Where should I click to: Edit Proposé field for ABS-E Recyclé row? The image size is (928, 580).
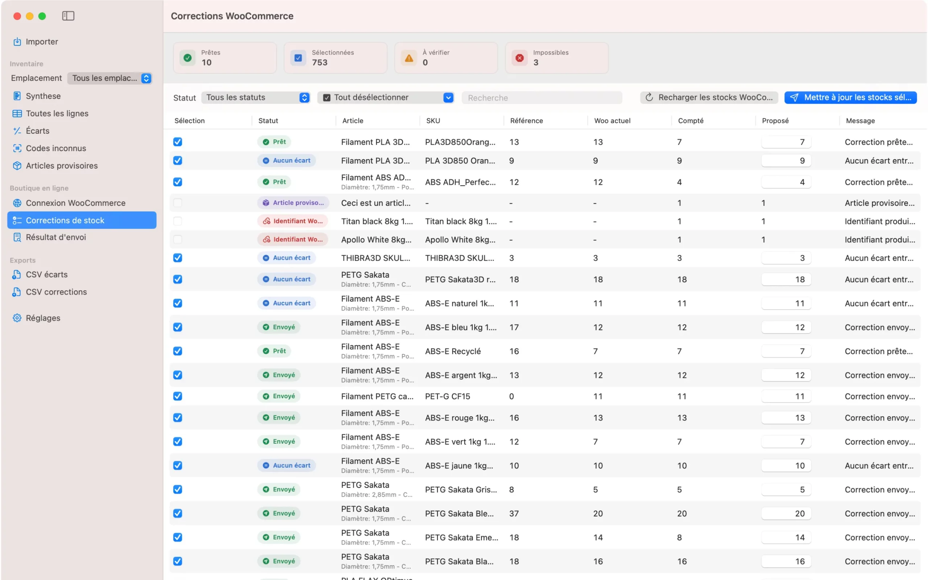(x=786, y=351)
